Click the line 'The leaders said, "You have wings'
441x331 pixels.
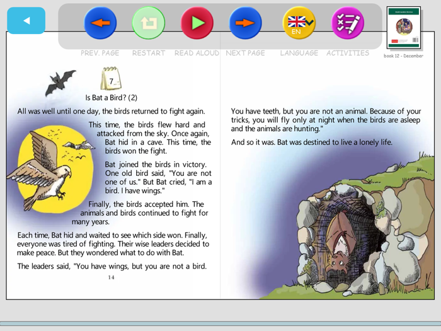click(112, 266)
